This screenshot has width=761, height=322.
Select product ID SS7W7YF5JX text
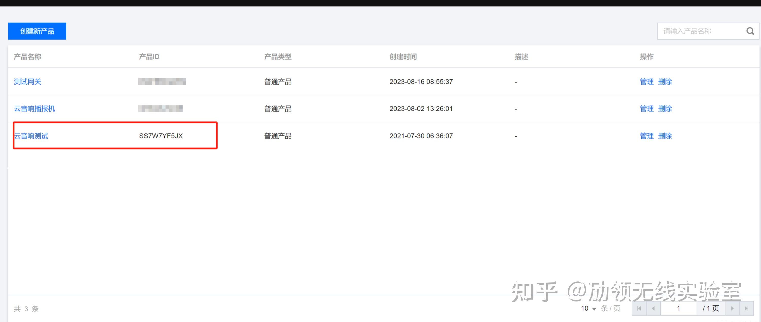point(161,136)
